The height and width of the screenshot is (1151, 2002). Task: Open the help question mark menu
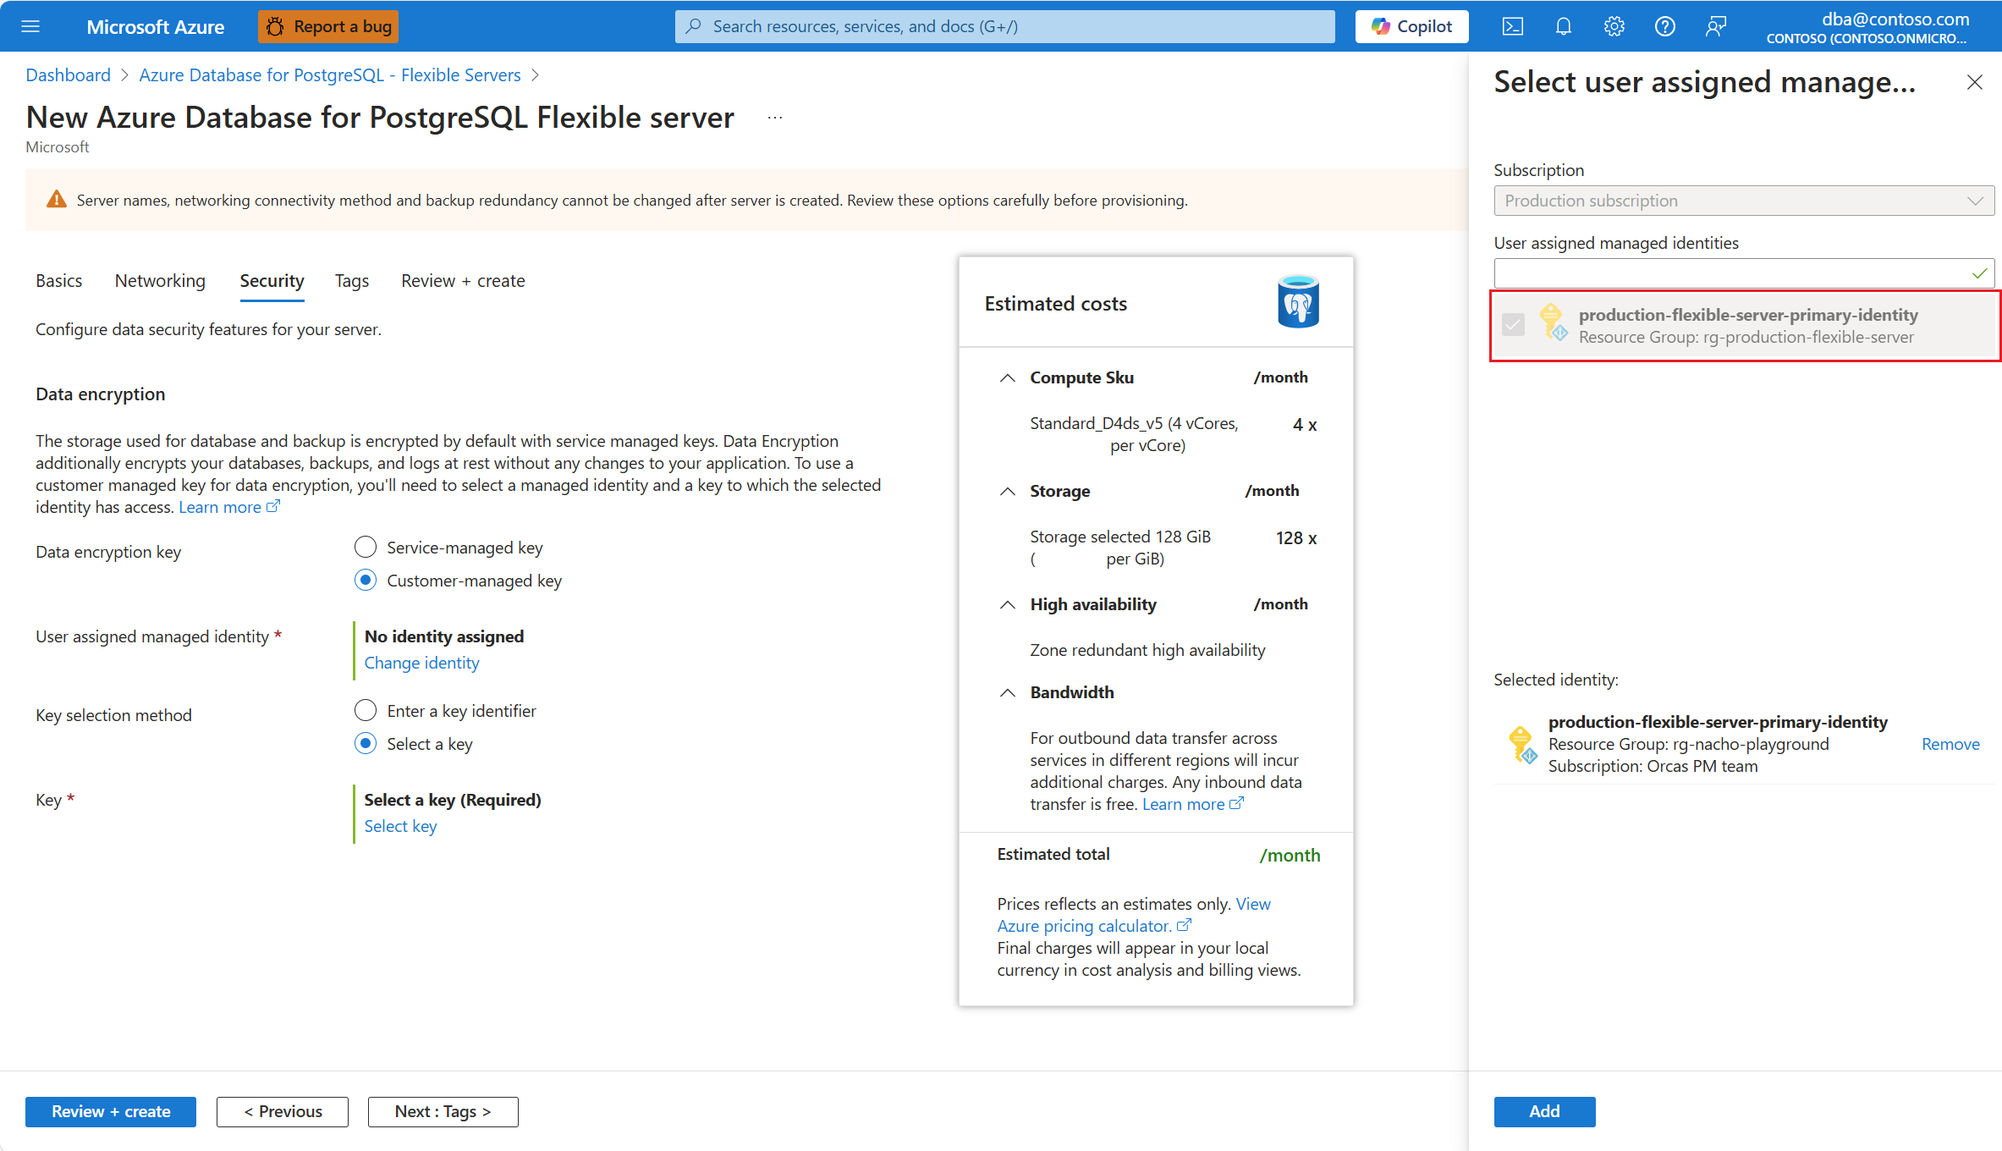pos(1664,26)
